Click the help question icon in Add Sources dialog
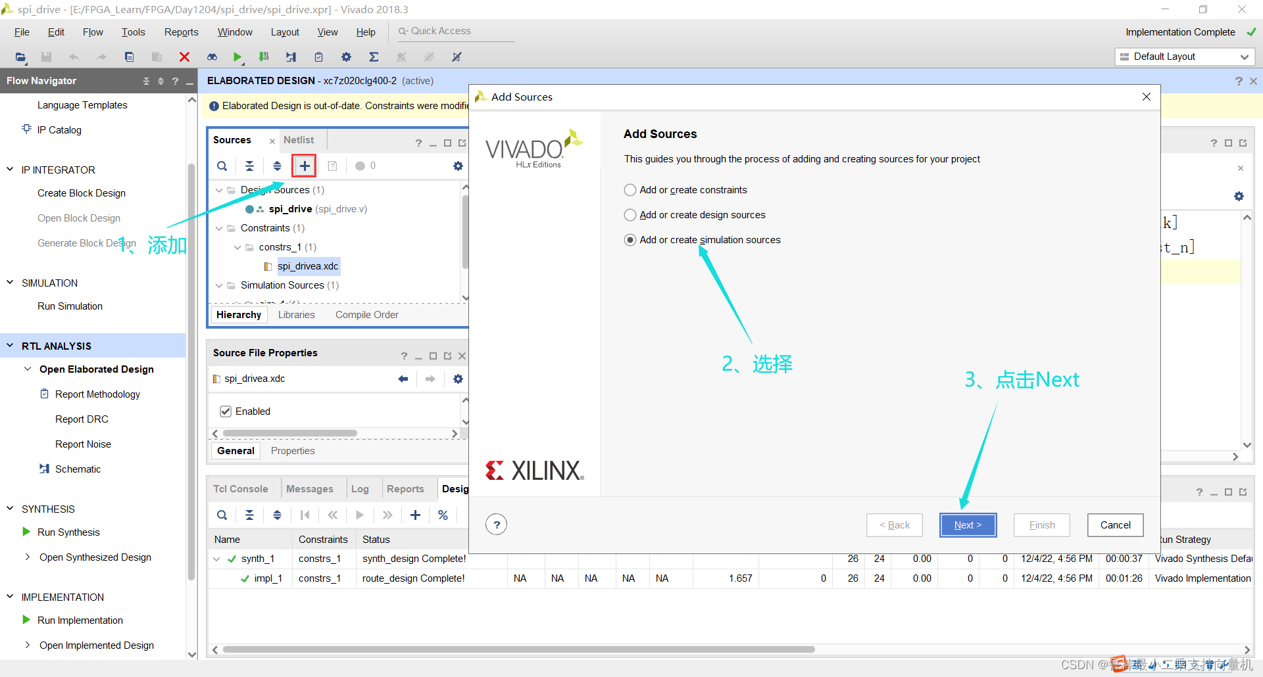The height and width of the screenshot is (677, 1263). click(497, 525)
